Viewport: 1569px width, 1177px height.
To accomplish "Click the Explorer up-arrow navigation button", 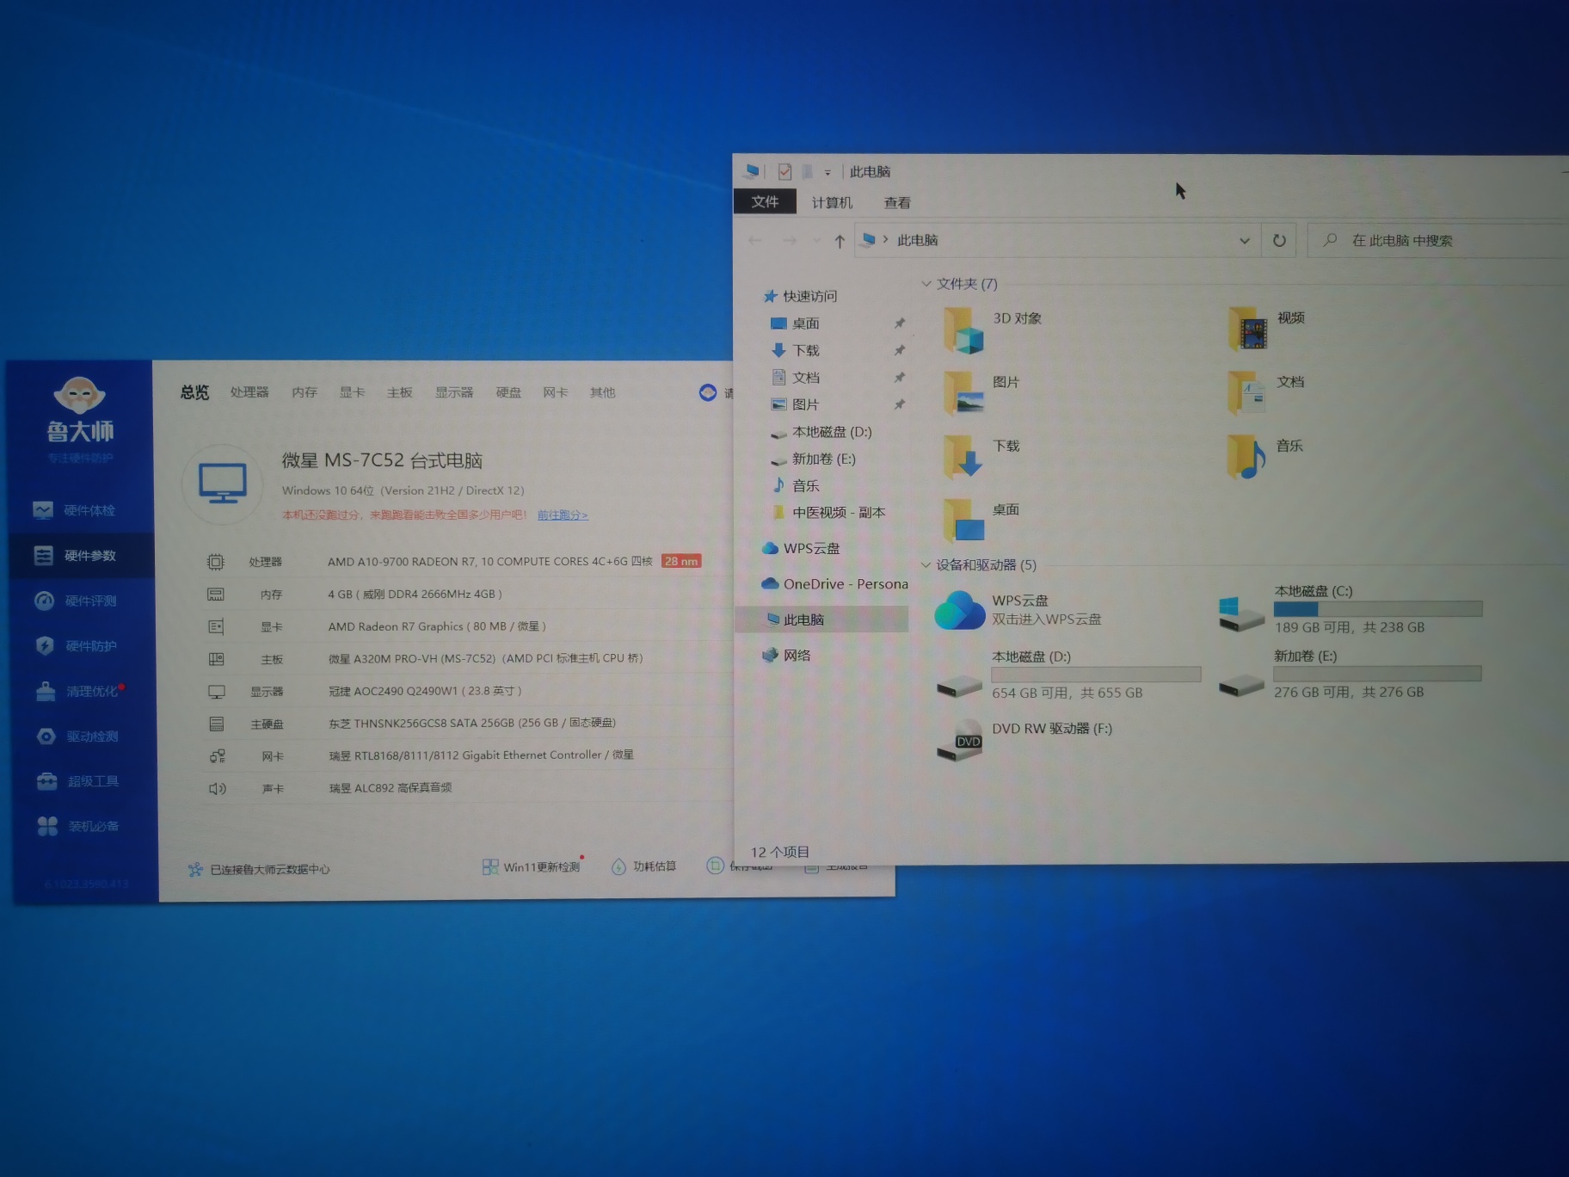I will [x=840, y=241].
